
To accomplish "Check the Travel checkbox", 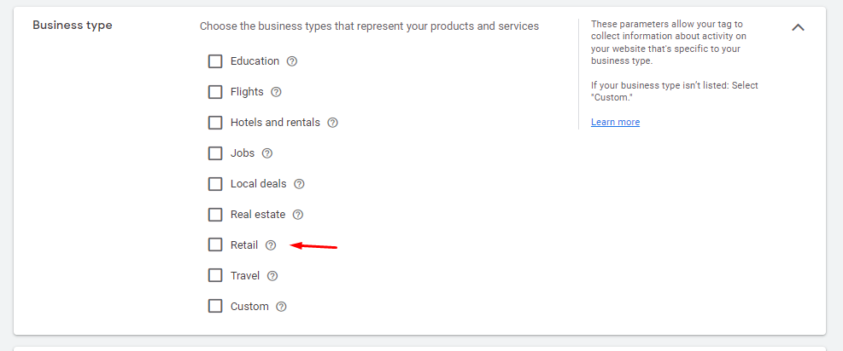I will click(215, 276).
